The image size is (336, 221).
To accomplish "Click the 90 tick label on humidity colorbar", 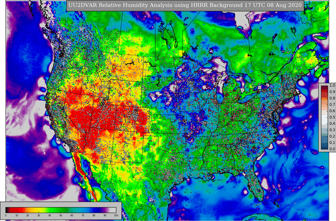I will (105, 215).
